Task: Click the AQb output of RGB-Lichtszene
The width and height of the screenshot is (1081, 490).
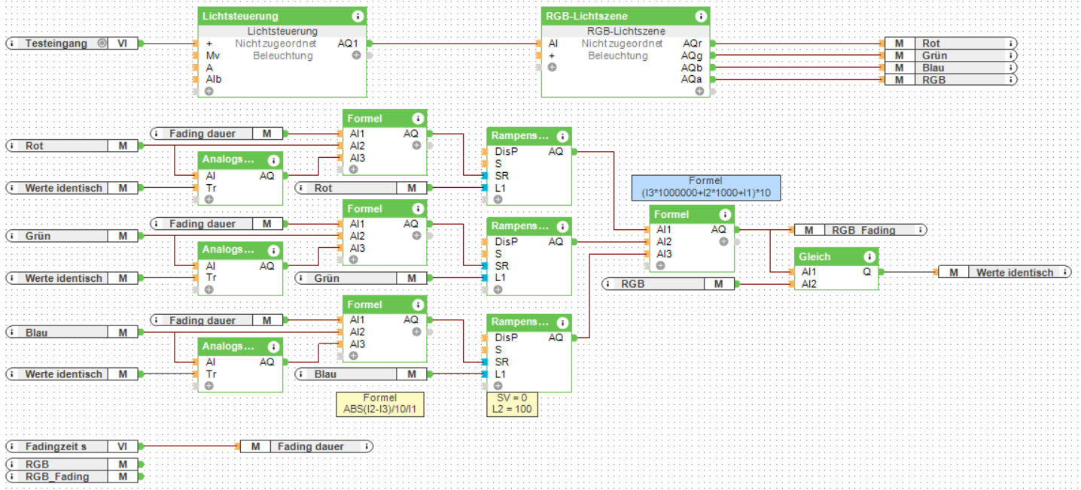Action: [x=692, y=68]
